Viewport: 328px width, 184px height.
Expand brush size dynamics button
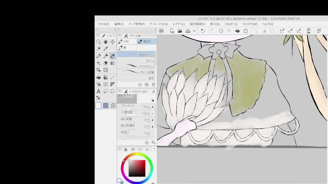152,107
